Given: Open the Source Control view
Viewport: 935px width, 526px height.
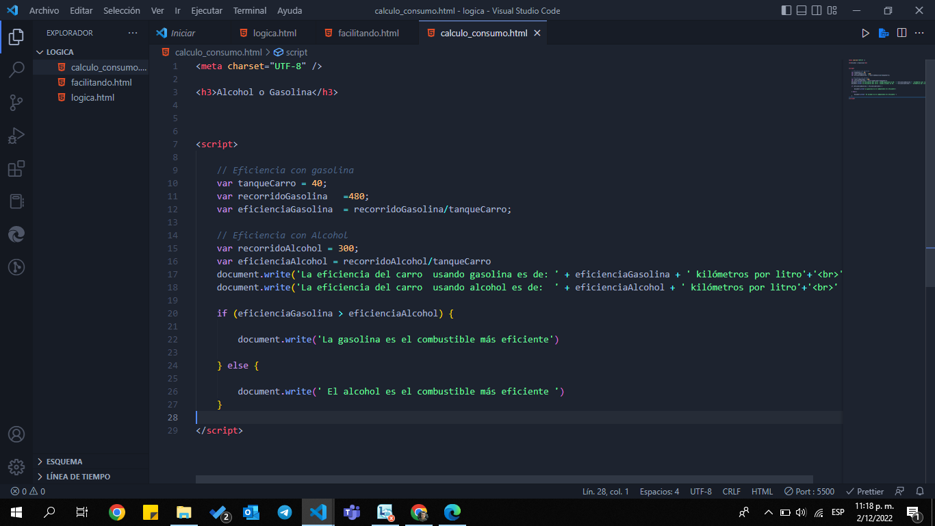Looking at the screenshot, I should pos(16,103).
